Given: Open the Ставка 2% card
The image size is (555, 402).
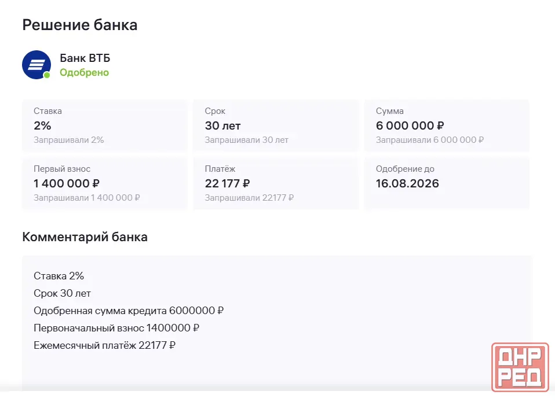Looking at the screenshot, I should [x=105, y=126].
